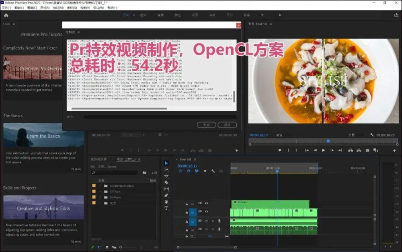Click the project search input field
Image resolution: width=402 pixels, height=252 pixels.
pos(117,173)
